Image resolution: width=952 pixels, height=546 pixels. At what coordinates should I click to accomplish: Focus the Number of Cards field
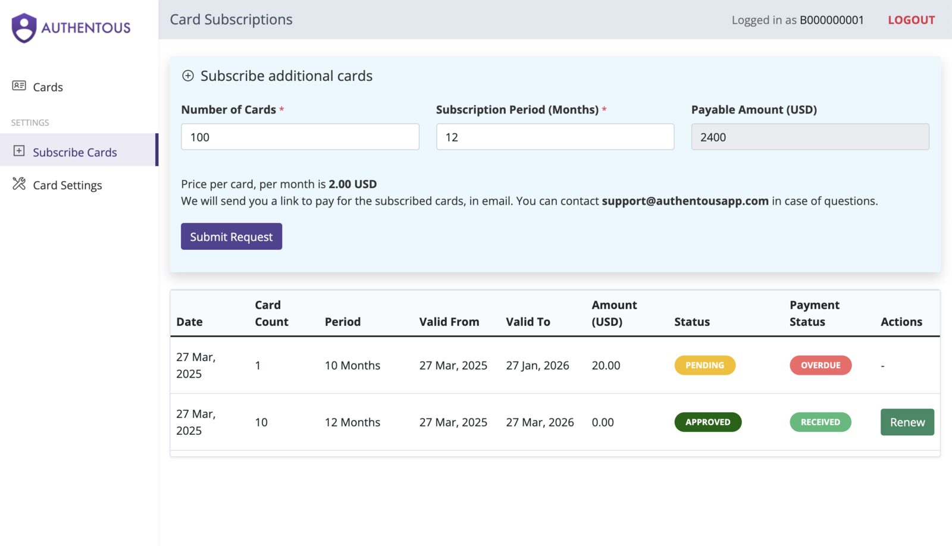pos(300,137)
